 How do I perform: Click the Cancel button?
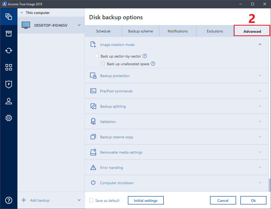pyautogui.click(x=223, y=200)
